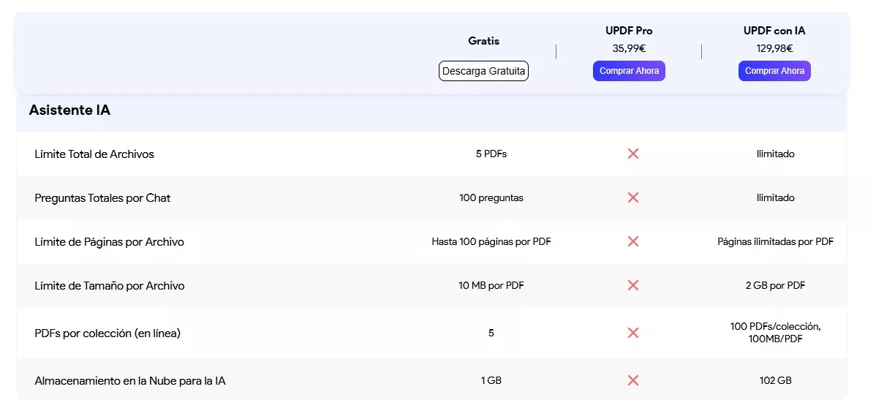The width and height of the screenshot is (876, 400).
Task: Click the red X in PDFs por colección row
Action: coord(633,333)
